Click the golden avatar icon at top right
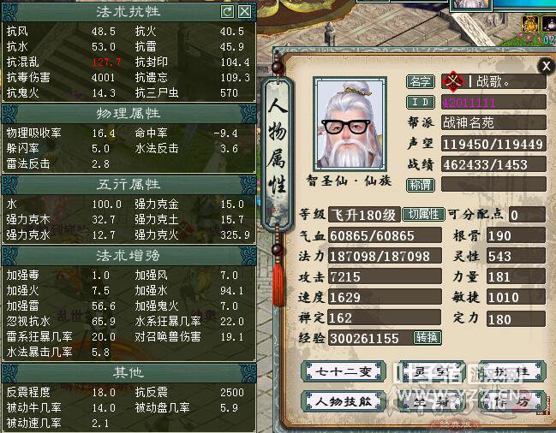The width and height of the screenshot is (556, 433). pyautogui.click(x=529, y=24)
